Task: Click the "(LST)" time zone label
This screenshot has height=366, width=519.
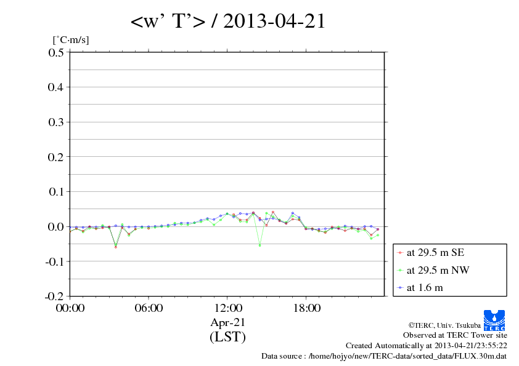Action: pyautogui.click(x=227, y=337)
